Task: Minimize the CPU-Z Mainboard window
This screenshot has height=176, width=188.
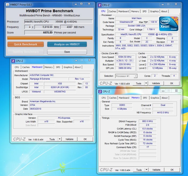Action: tap(76, 60)
